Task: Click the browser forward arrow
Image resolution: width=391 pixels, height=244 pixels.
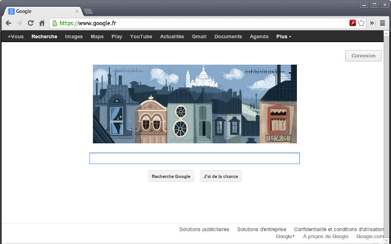Action: pos(20,23)
